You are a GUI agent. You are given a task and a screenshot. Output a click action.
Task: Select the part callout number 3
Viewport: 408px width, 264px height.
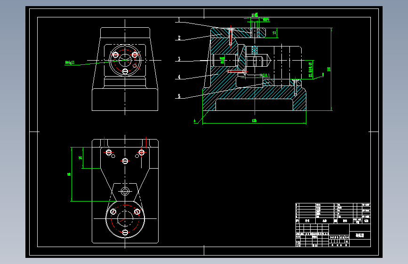coord(179,59)
